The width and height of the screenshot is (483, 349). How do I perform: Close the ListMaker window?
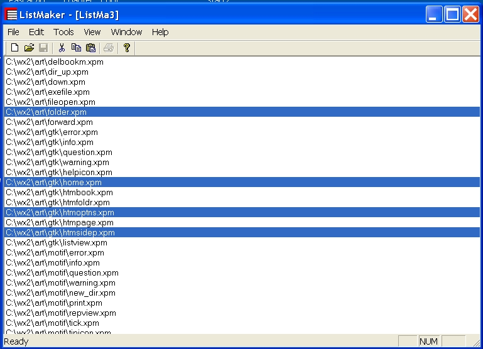coord(470,14)
